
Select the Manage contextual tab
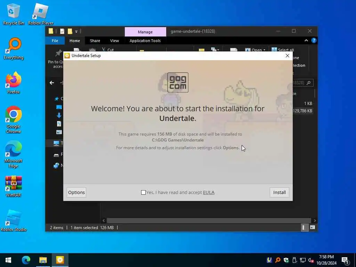tap(145, 32)
